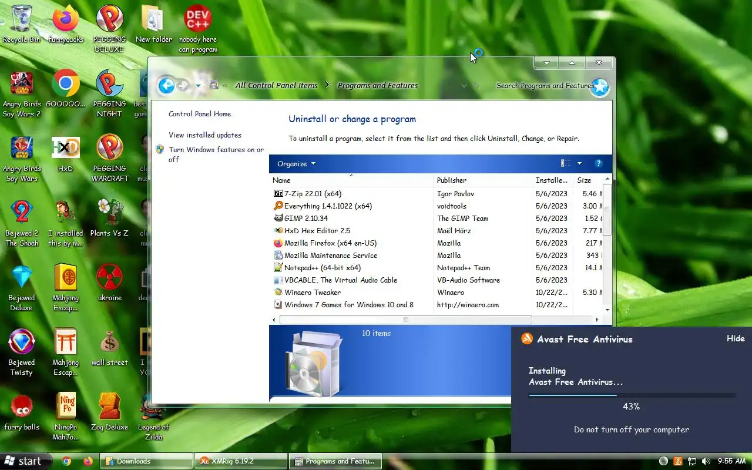Select Mozilla Maintenance Service row

(437, 256)
